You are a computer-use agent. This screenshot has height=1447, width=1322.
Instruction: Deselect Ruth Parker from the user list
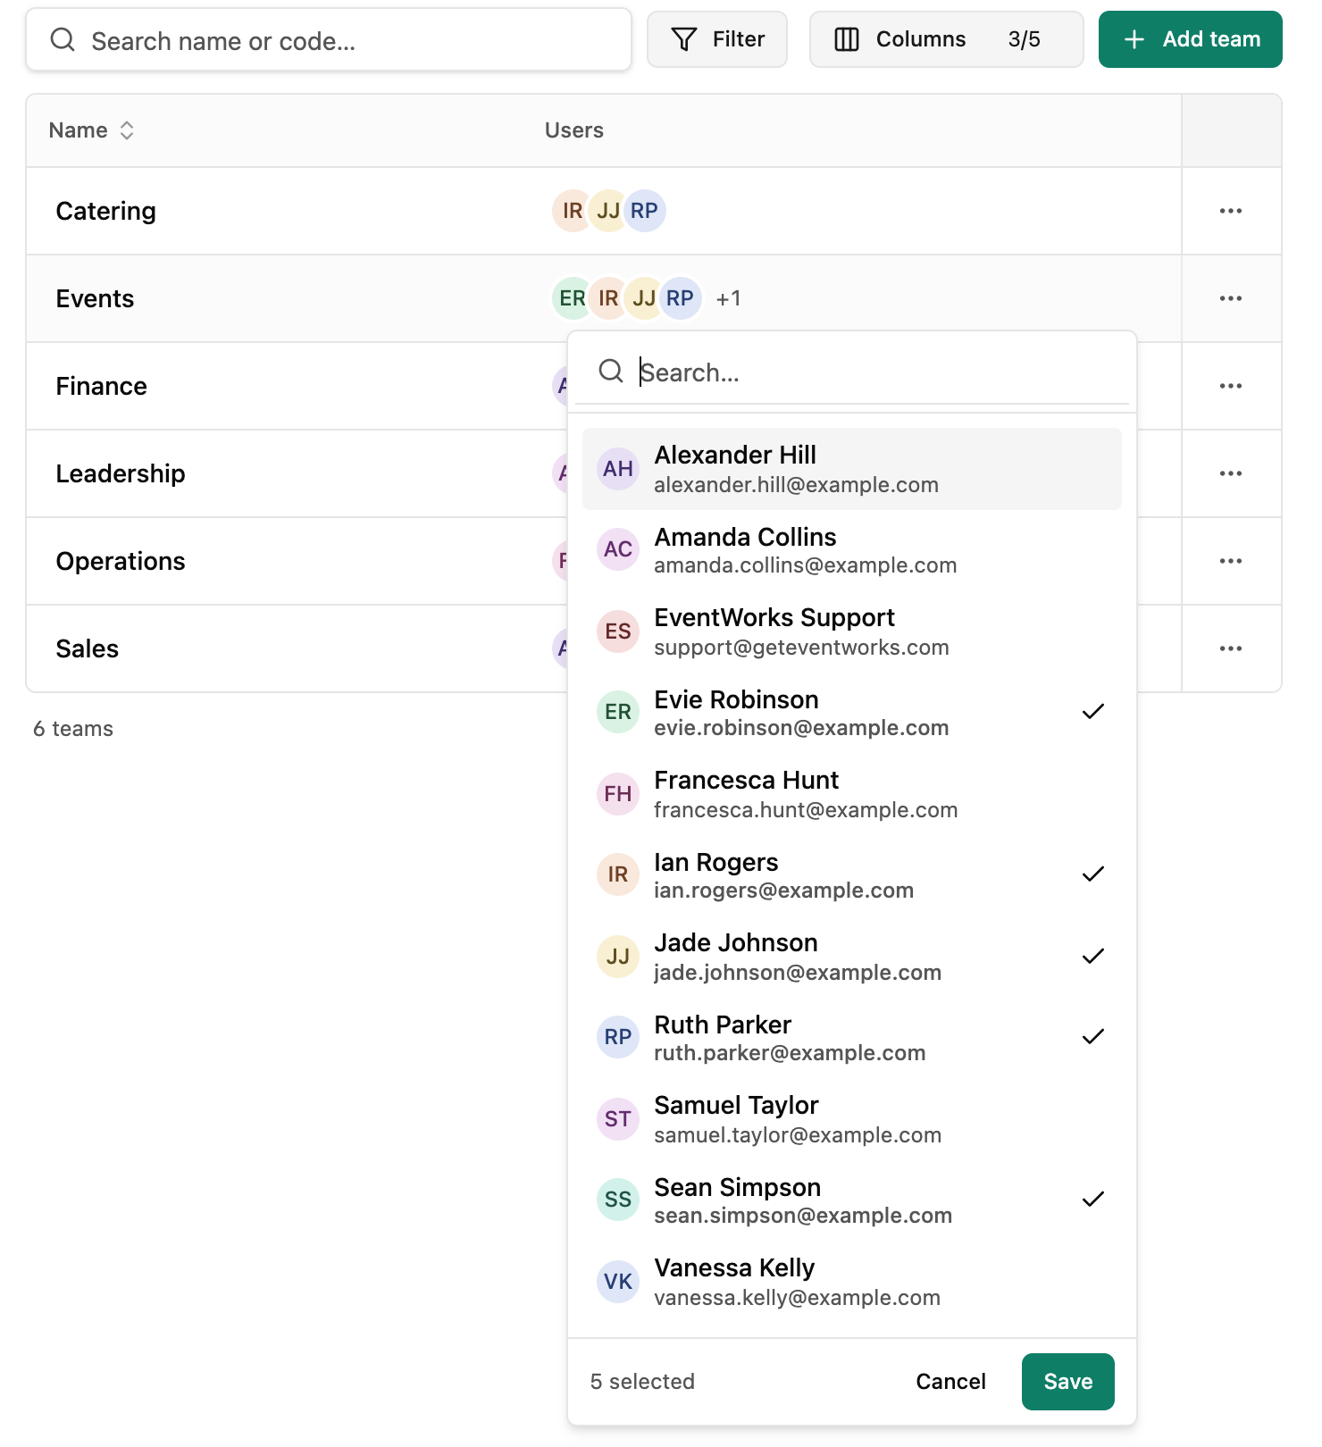point(852,1038)
